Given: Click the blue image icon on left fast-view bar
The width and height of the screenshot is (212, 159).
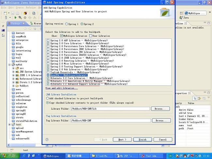Looking at the screenshot, I should pos(3,30).
